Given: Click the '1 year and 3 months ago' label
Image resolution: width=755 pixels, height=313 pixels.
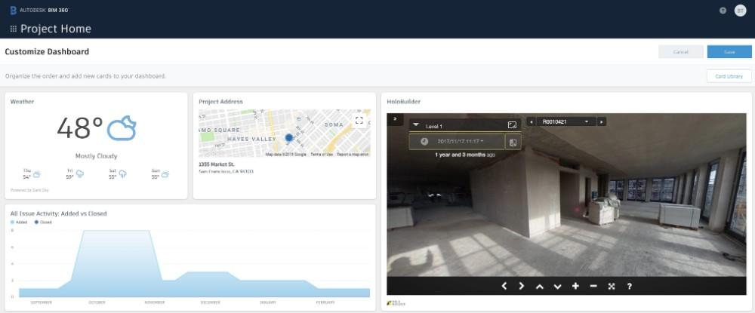Looking at the screenshot, I should tap(464, 155).
